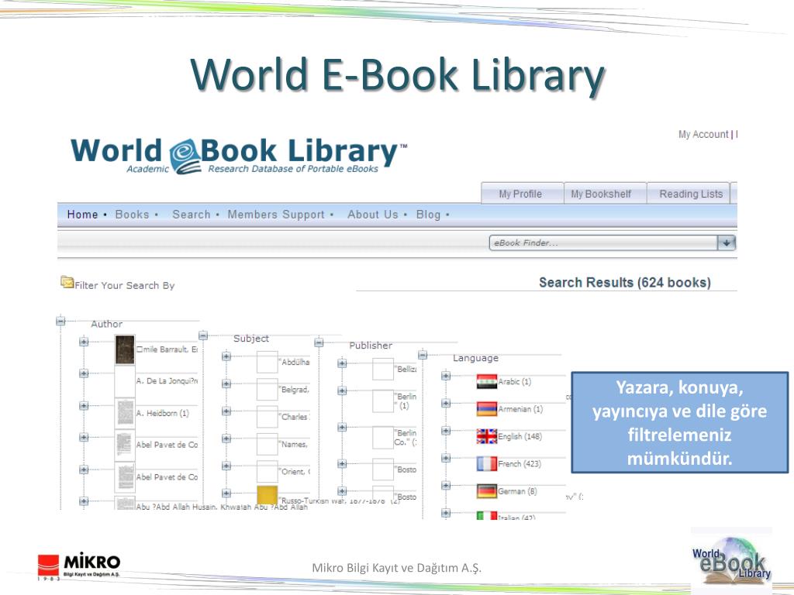Image resolution: width=794 pixels, height=595 pixels.
Task: Select the German flag icon
Action: tap(487, 490)
